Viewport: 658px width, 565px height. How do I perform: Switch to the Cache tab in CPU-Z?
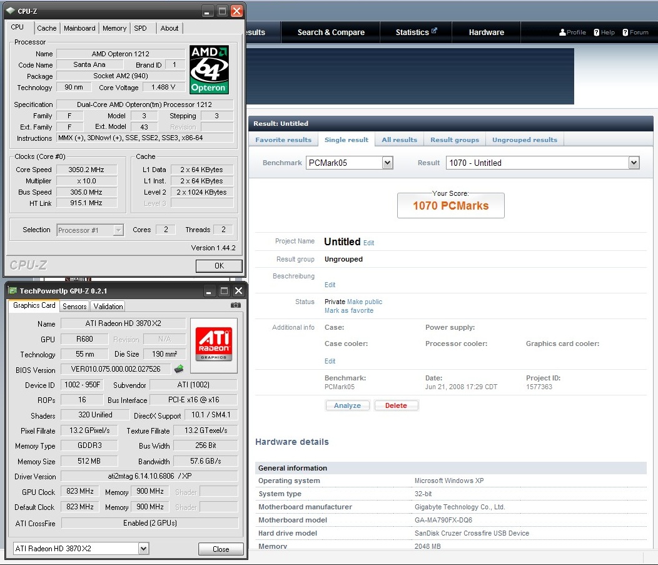point(46,28)
